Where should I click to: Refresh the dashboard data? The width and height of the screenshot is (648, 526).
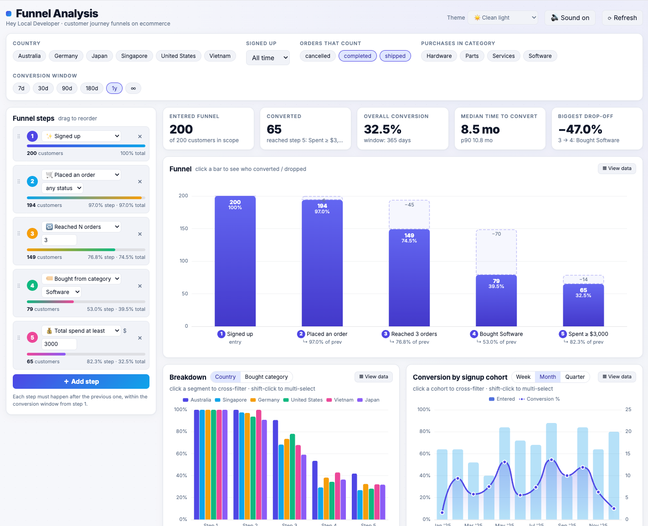point(622,18)
